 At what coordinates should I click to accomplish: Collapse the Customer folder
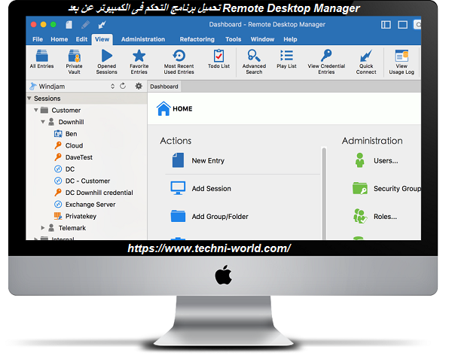point(36,110)
